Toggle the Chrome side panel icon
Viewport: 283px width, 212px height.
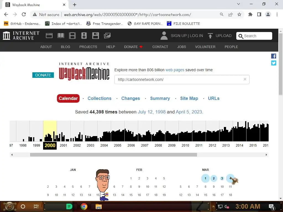click(259, 14)
